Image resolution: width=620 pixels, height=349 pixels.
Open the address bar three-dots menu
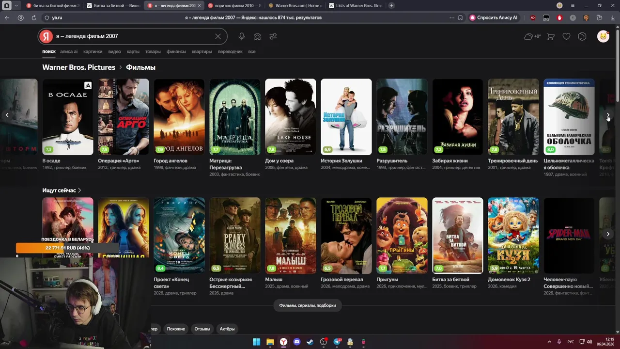coord(452,17)
